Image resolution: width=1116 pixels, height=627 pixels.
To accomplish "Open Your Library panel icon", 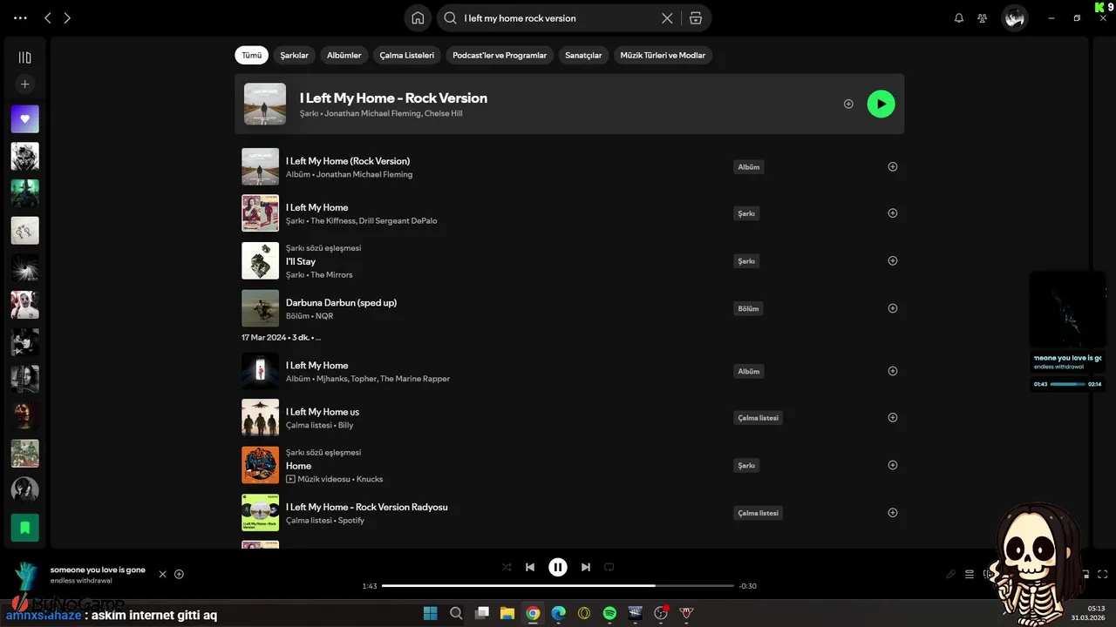I will (x=24, y=57).
